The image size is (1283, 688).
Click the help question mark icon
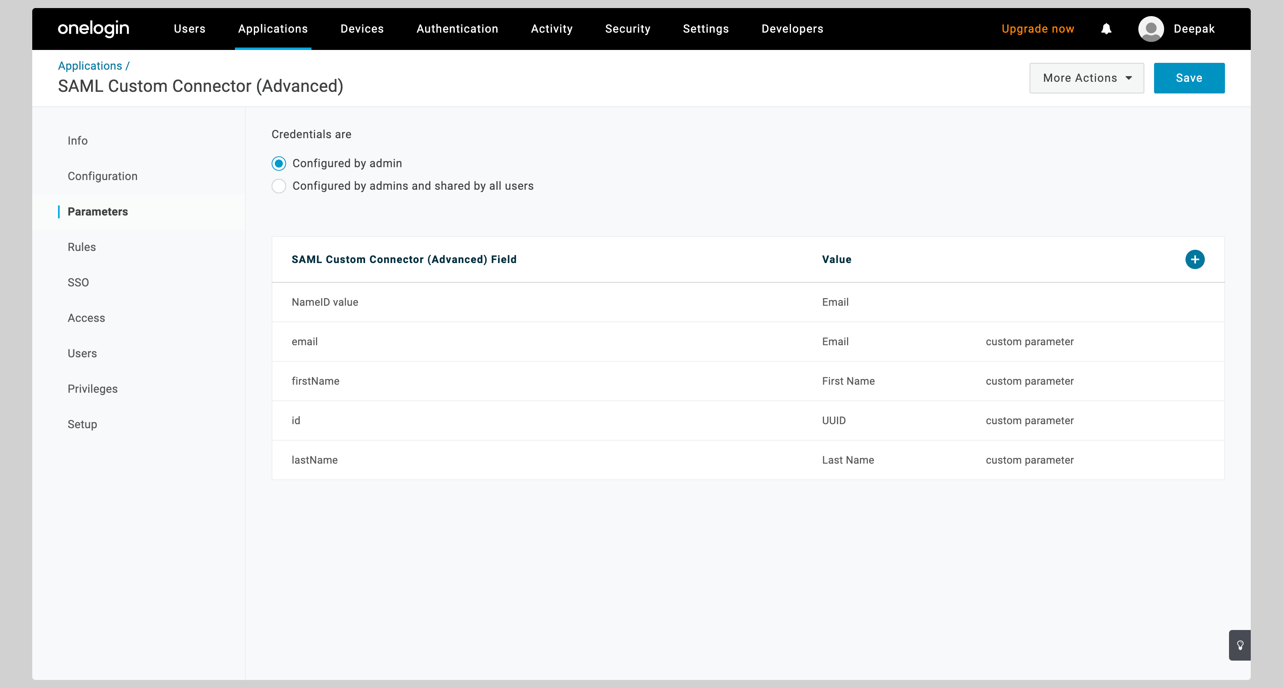tap(1240, 646)
